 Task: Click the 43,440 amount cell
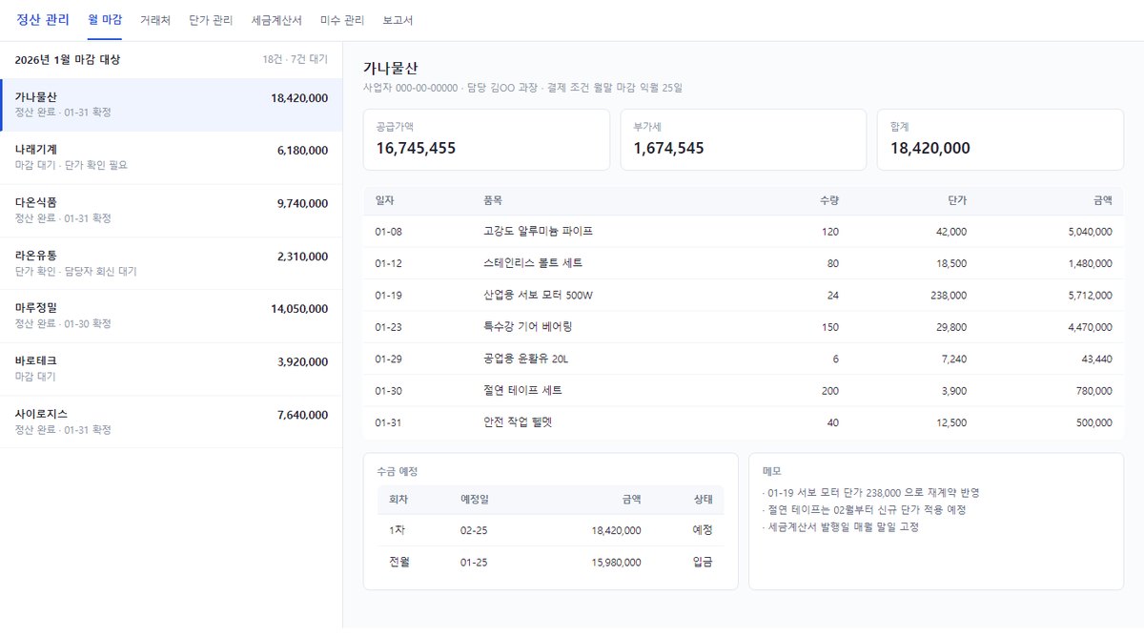click(x=1096, y=359)
